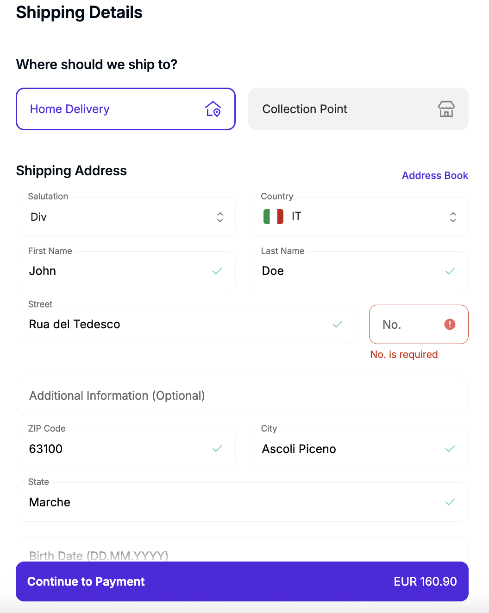Open the Salutation dropdown
489x613 pixels.
point(125,217)
